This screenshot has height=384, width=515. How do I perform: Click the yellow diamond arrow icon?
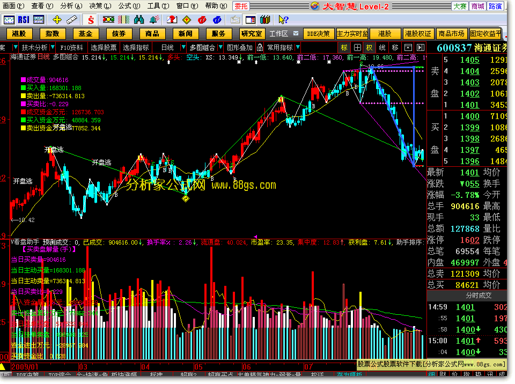click(187, 20)
